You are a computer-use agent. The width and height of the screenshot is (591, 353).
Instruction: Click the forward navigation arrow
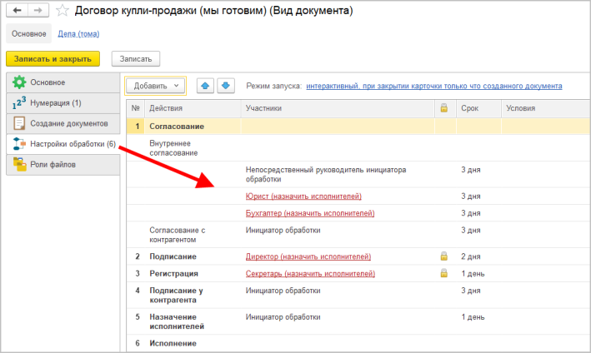click(x=38, y=10)
